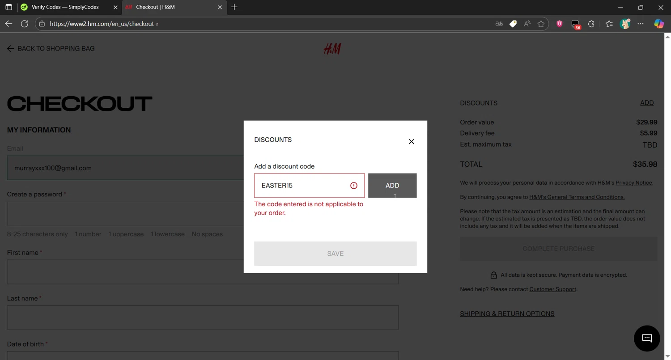Open Shipping & Return Options

(x=507, y=314)
